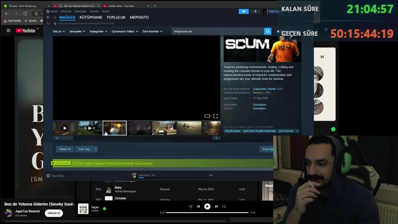Open a new browser tab
Image resolution: width=398 pixels, height=224 pixels.
(x=155, y=6)
